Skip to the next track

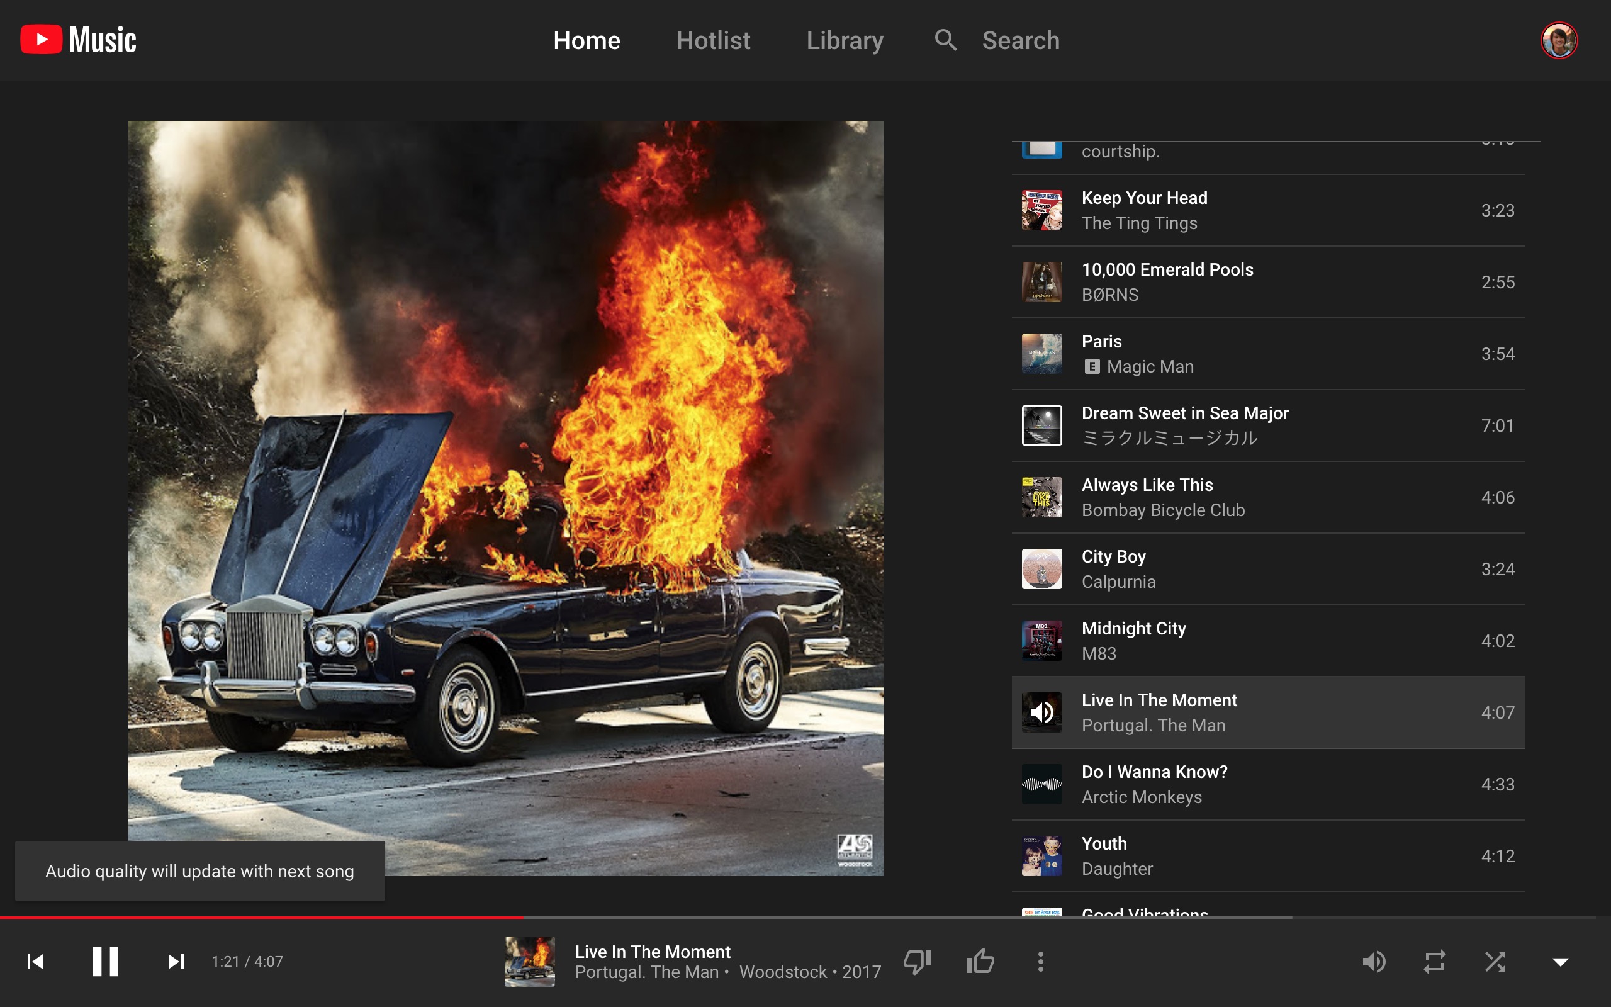pos(175,961)
